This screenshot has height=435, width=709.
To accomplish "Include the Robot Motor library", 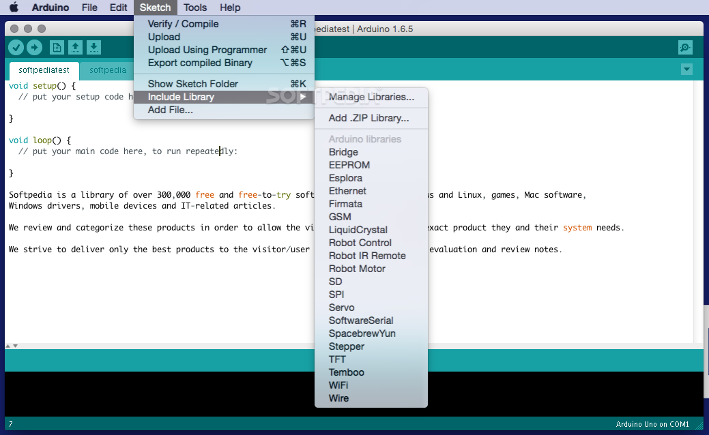I will tap(371, 269).
